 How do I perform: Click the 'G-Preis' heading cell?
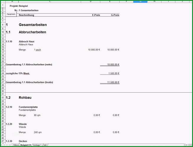coord(115,15)
